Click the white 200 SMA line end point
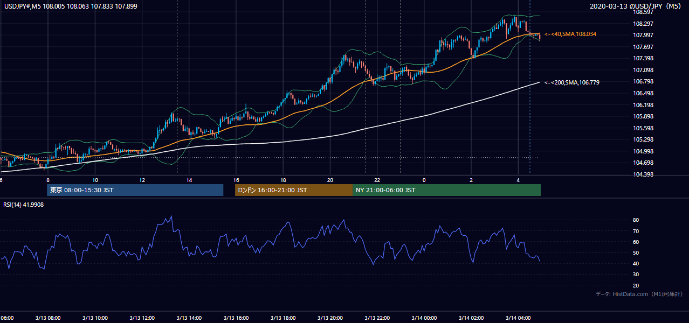The height and width of the screenshot is (323, 689). (x=540, y=82)
